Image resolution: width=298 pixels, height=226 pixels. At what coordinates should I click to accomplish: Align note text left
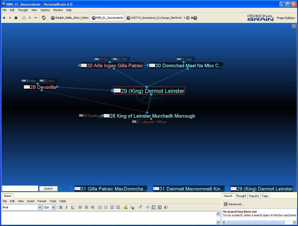[x=80, y=207]
